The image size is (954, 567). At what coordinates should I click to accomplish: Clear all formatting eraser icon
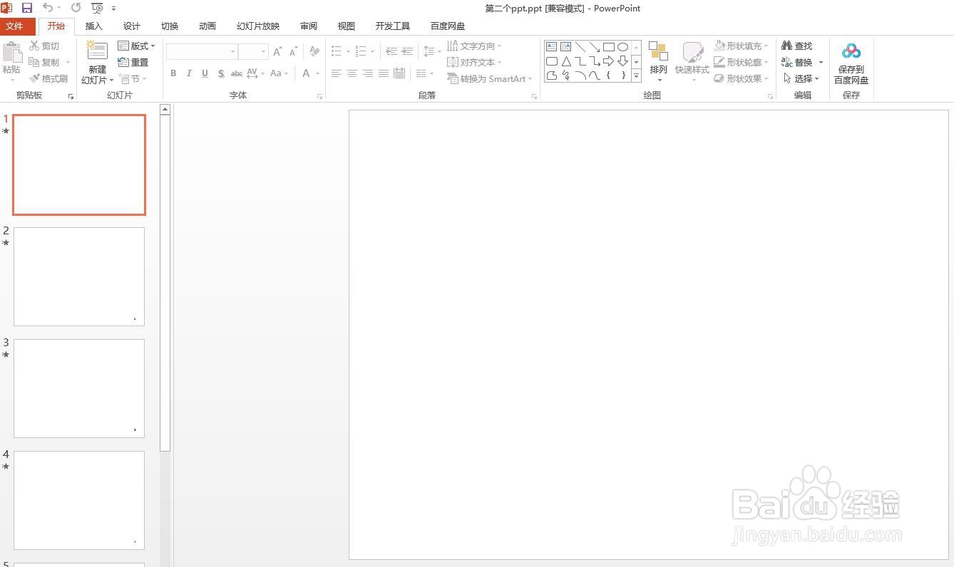click(314, 51)
